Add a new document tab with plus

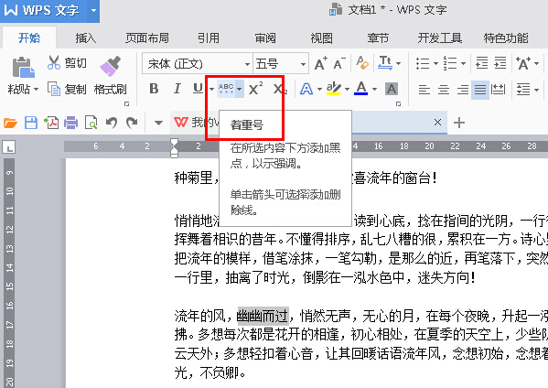[x=459, y=123]
